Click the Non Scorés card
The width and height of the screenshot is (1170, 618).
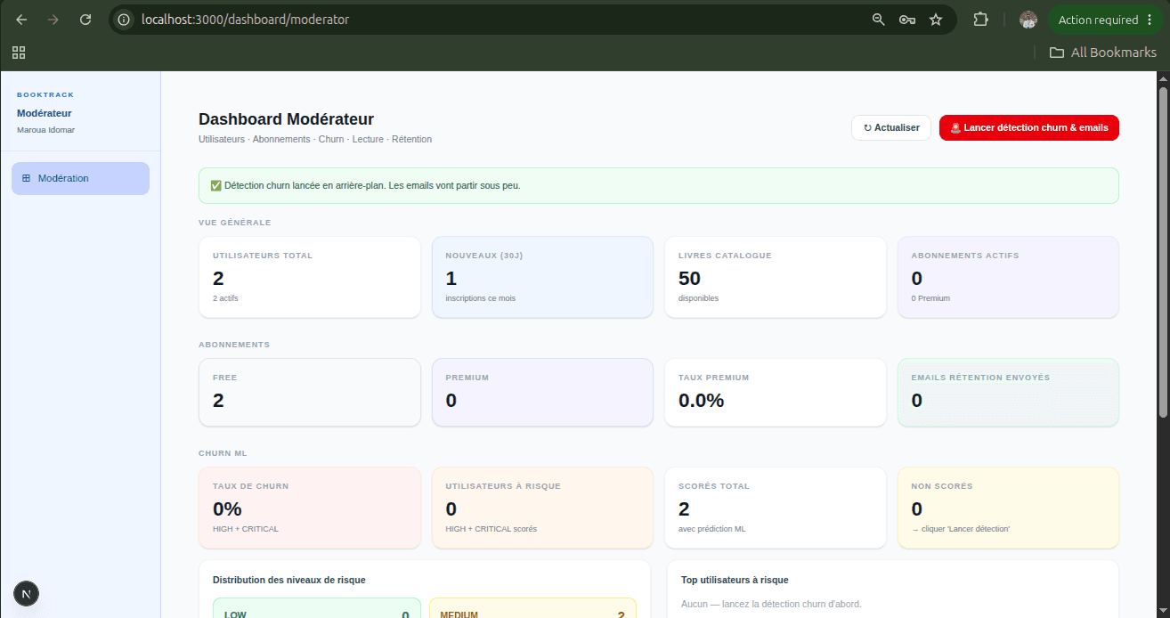[1008, 508]
